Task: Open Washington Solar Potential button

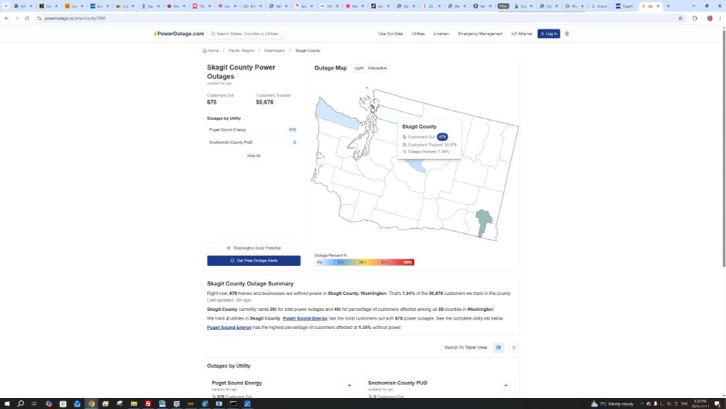Action: [x=253, y=248]
